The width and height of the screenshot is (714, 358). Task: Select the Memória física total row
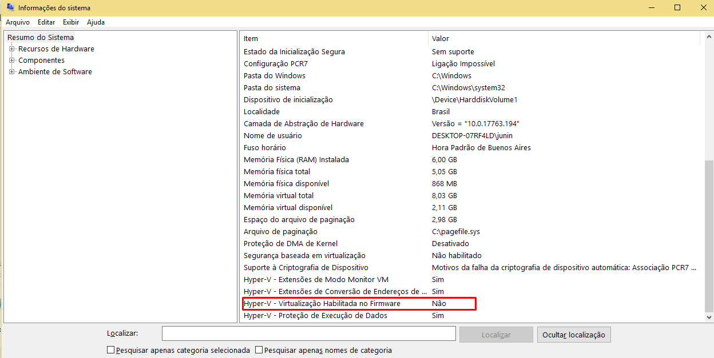pyautogui.click(x=470, y=172)
